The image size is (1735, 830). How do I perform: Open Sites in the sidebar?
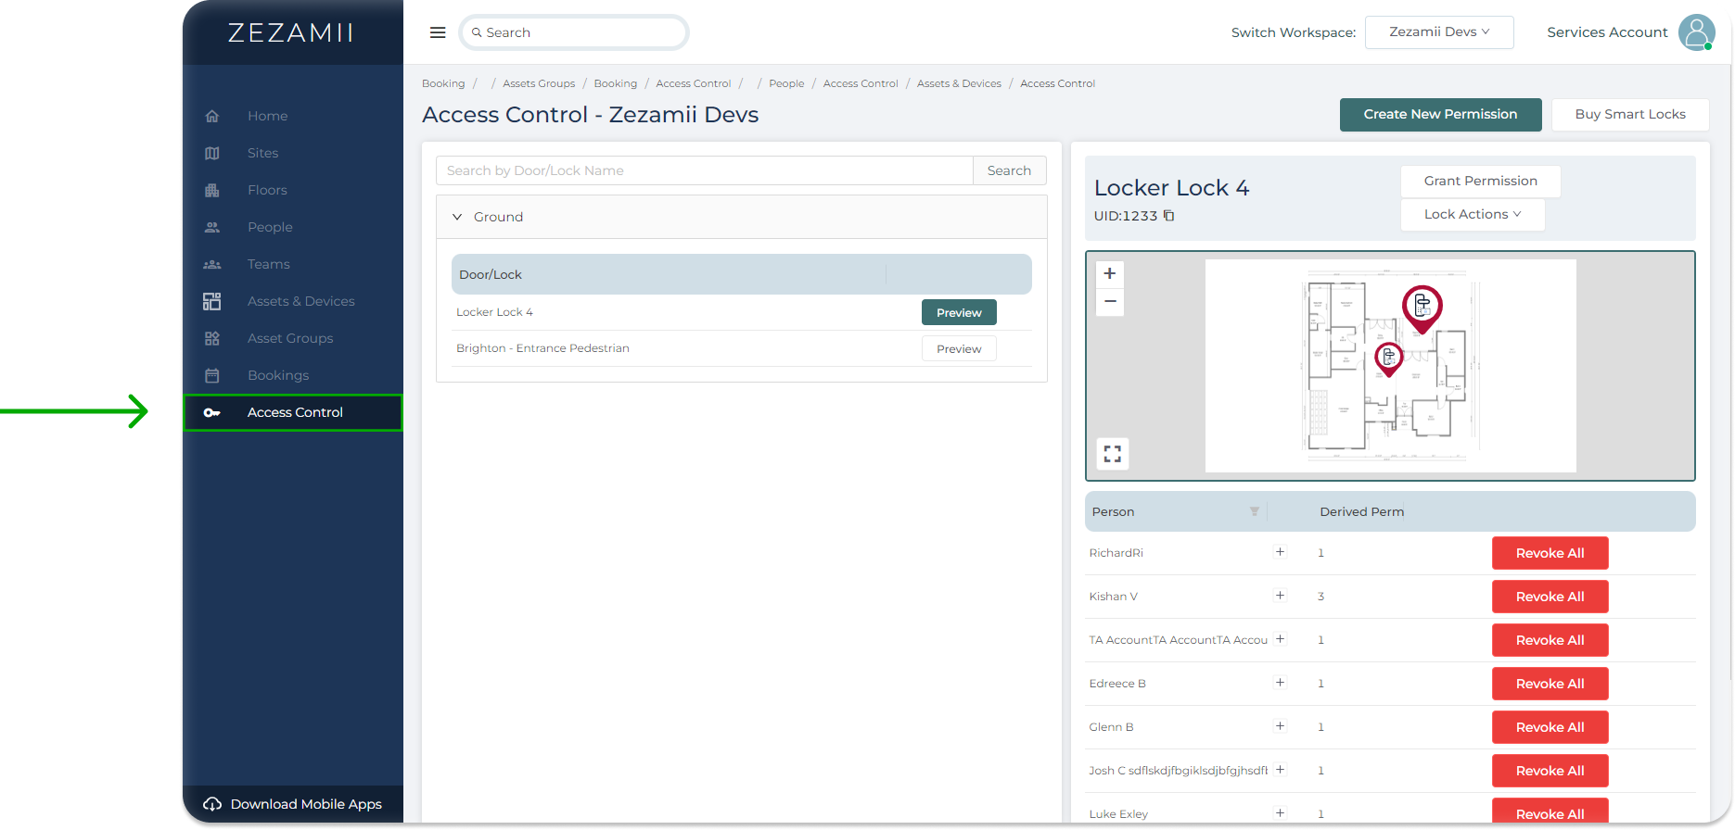262,153
